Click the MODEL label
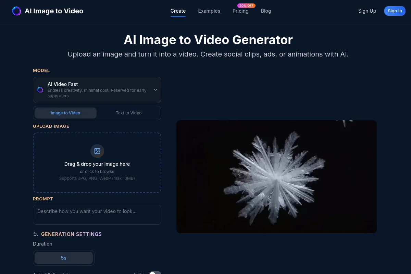This screenshot has width=411, height=274. pyautogui.click(x=41, y=71)
